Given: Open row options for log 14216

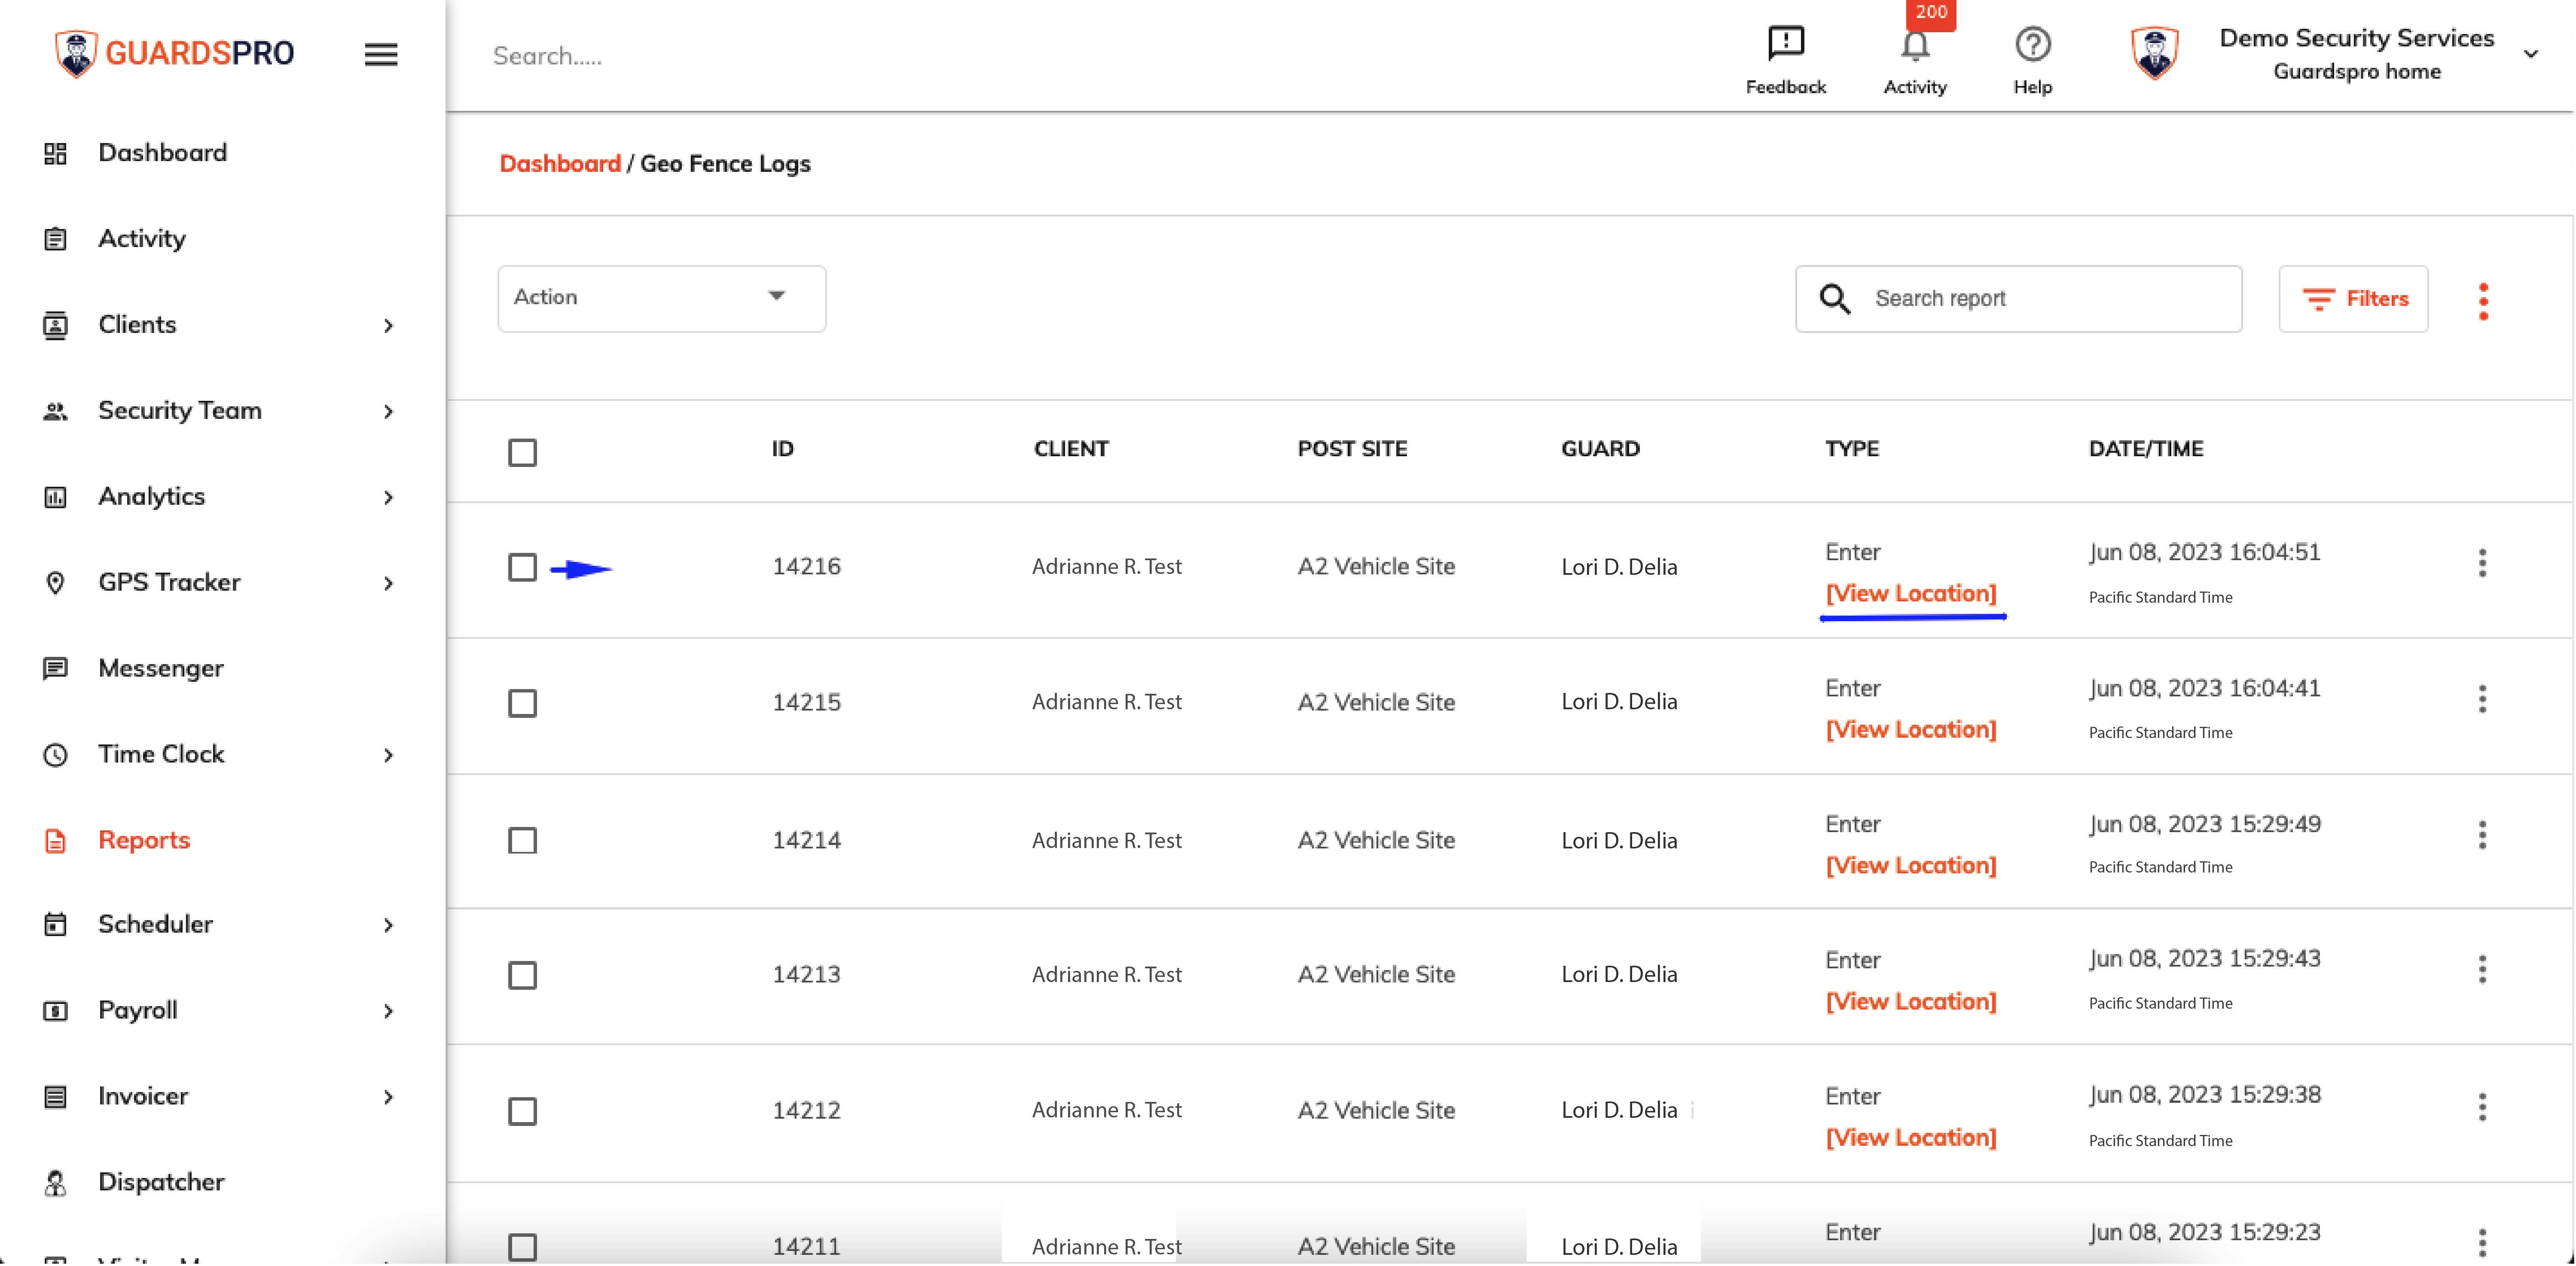Looking at the screenshot, I should tap(2482, 564).
